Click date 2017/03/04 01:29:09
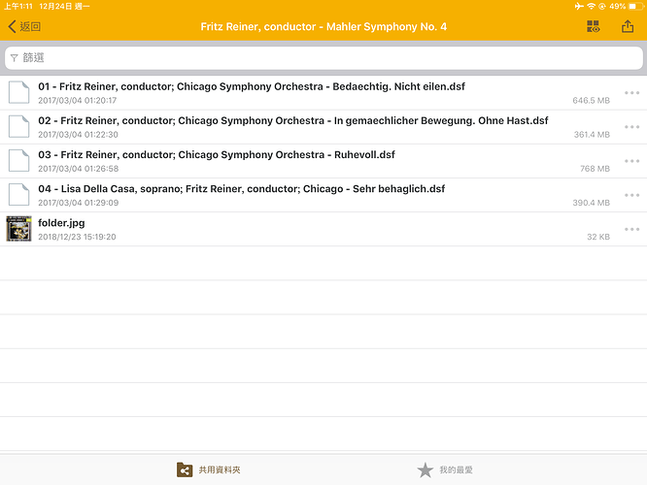This screenshot has height=485, width=647. (x=79, y=203)
